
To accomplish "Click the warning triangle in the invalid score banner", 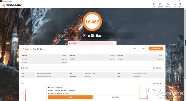I will (69, 43).
